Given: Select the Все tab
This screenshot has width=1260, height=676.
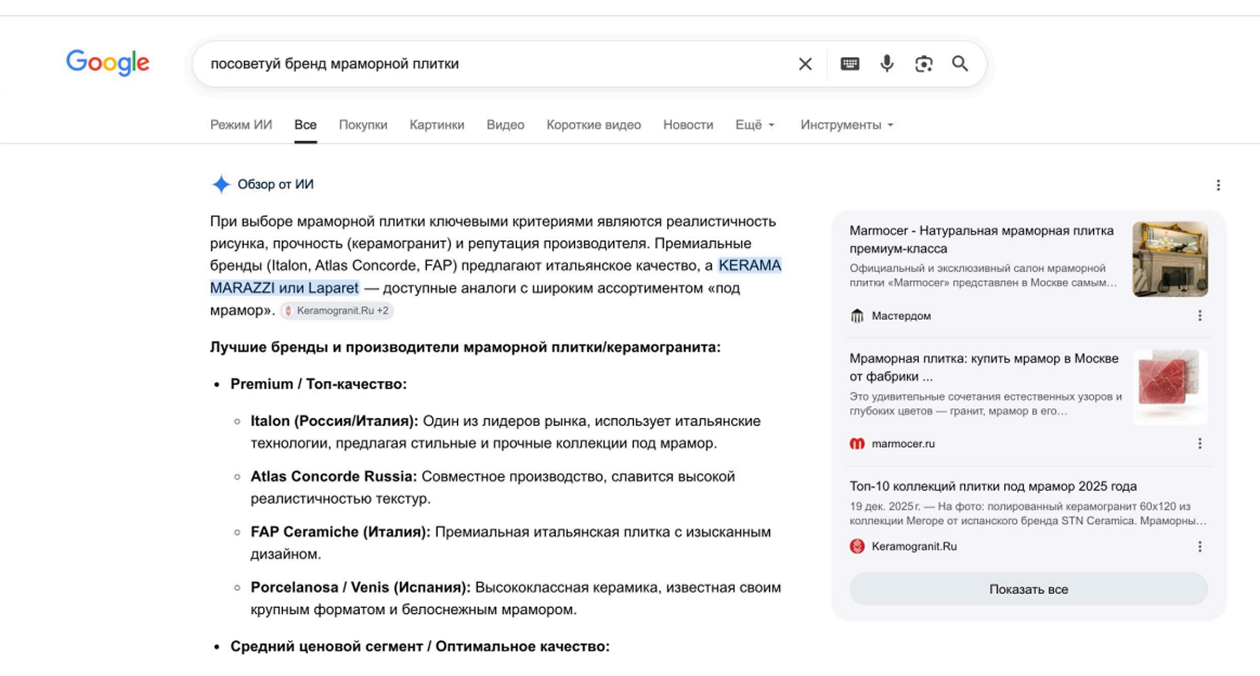Looking at the screenshot, I should click(306, 125).
